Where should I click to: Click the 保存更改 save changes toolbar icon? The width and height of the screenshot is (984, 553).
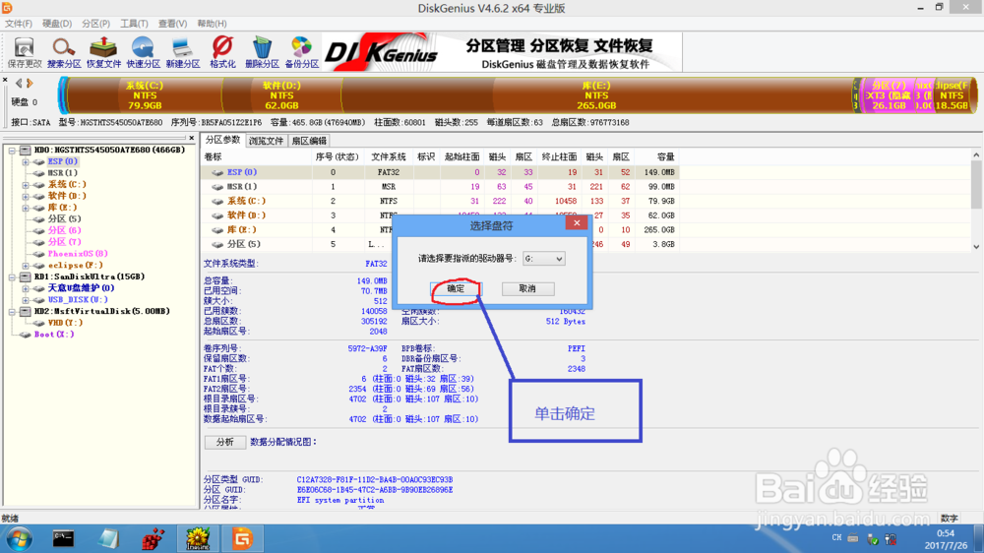tap(25, 52)
